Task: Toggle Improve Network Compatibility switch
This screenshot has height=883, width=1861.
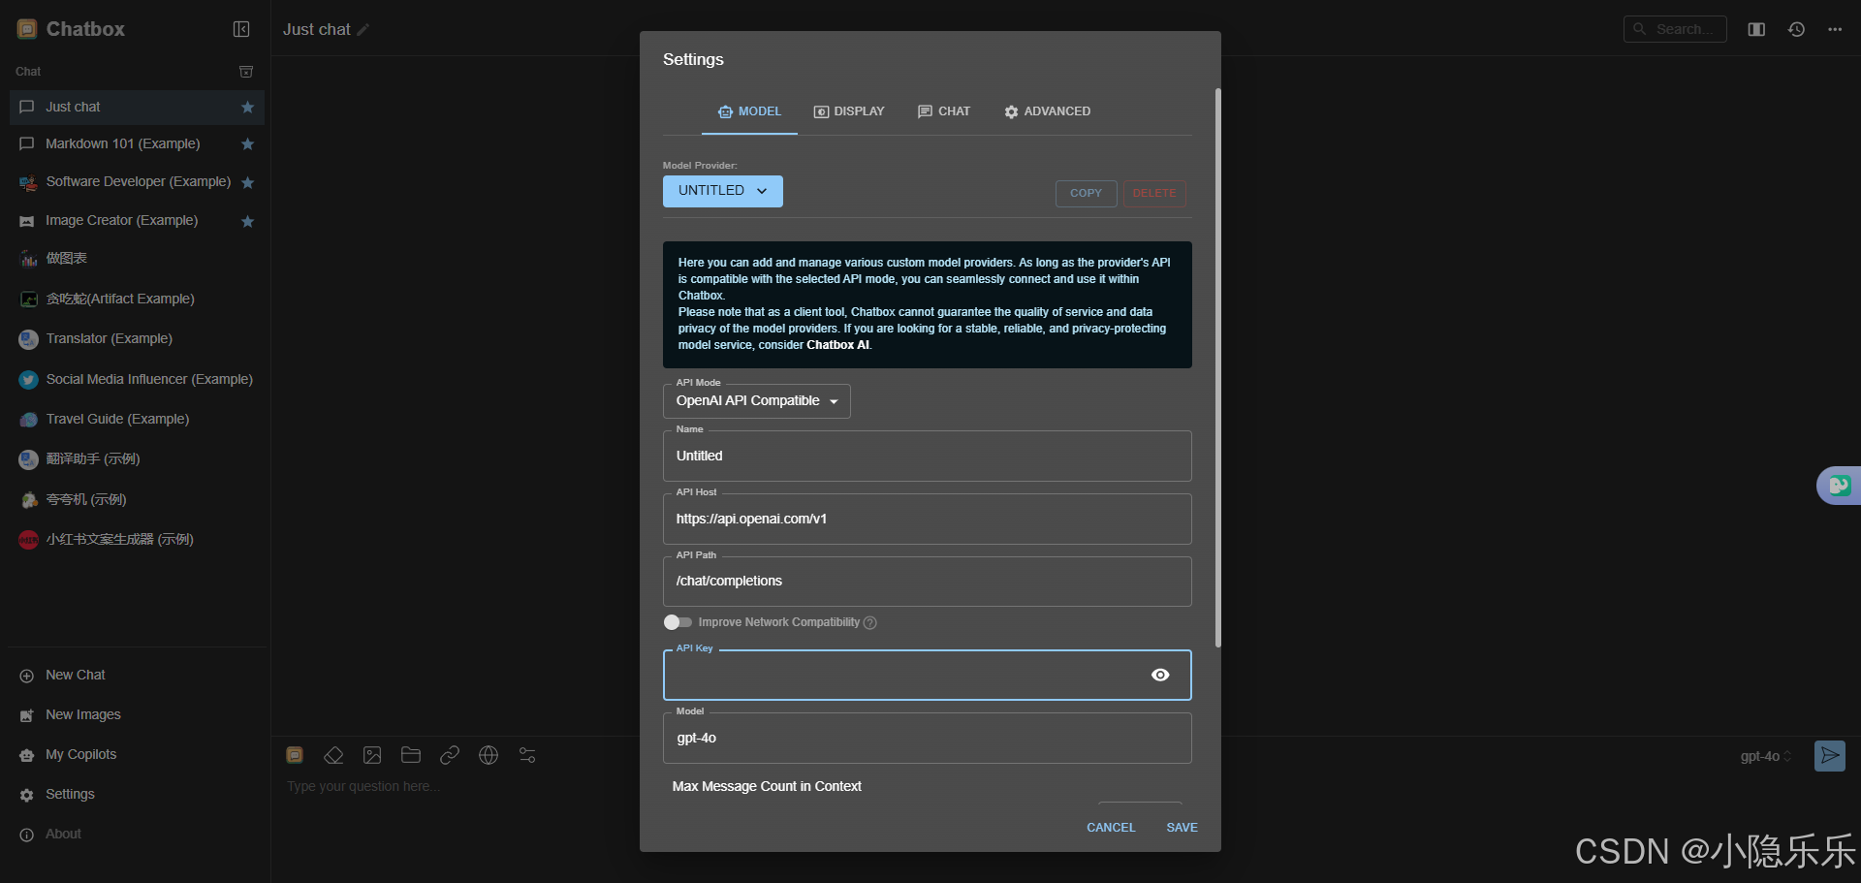Action: coord(678,622)
